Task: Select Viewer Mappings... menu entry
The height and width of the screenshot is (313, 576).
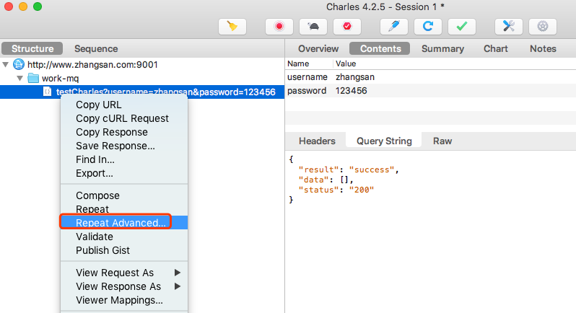Action: 124,300
